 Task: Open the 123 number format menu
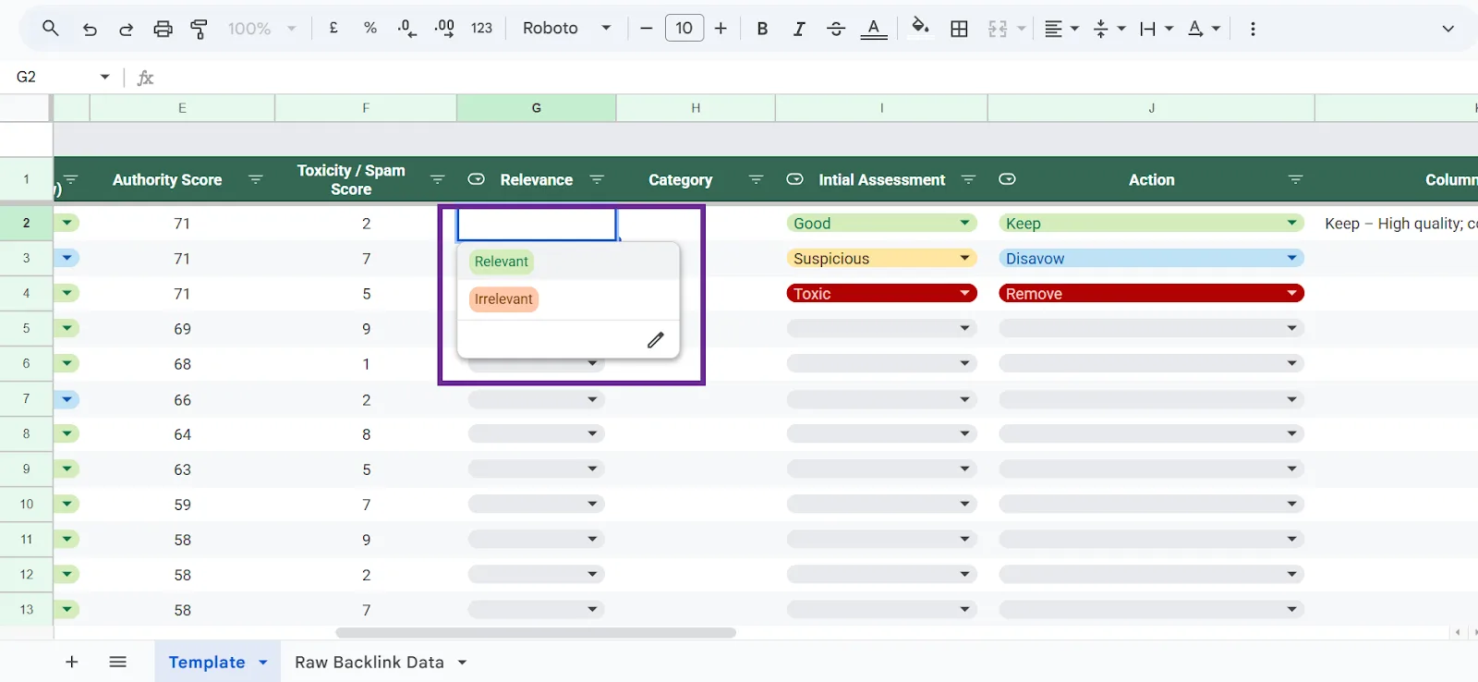point(481,29)
